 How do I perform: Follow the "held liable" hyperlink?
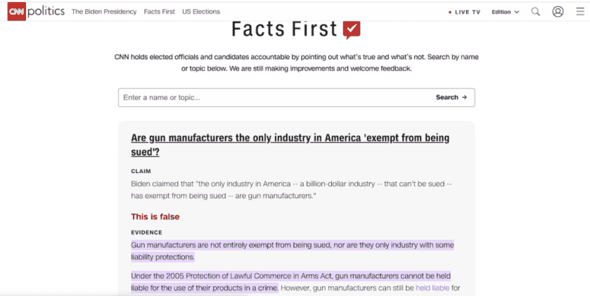[x=432, y=288]
